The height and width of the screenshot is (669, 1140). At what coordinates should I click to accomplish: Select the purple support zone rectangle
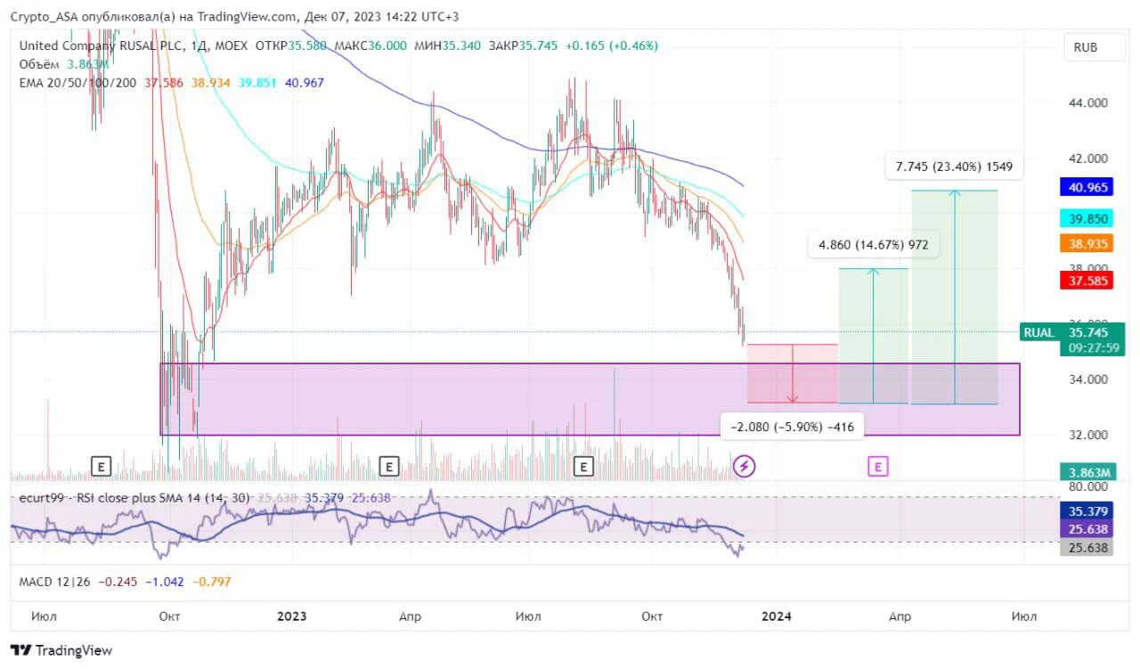click(590, 399)
